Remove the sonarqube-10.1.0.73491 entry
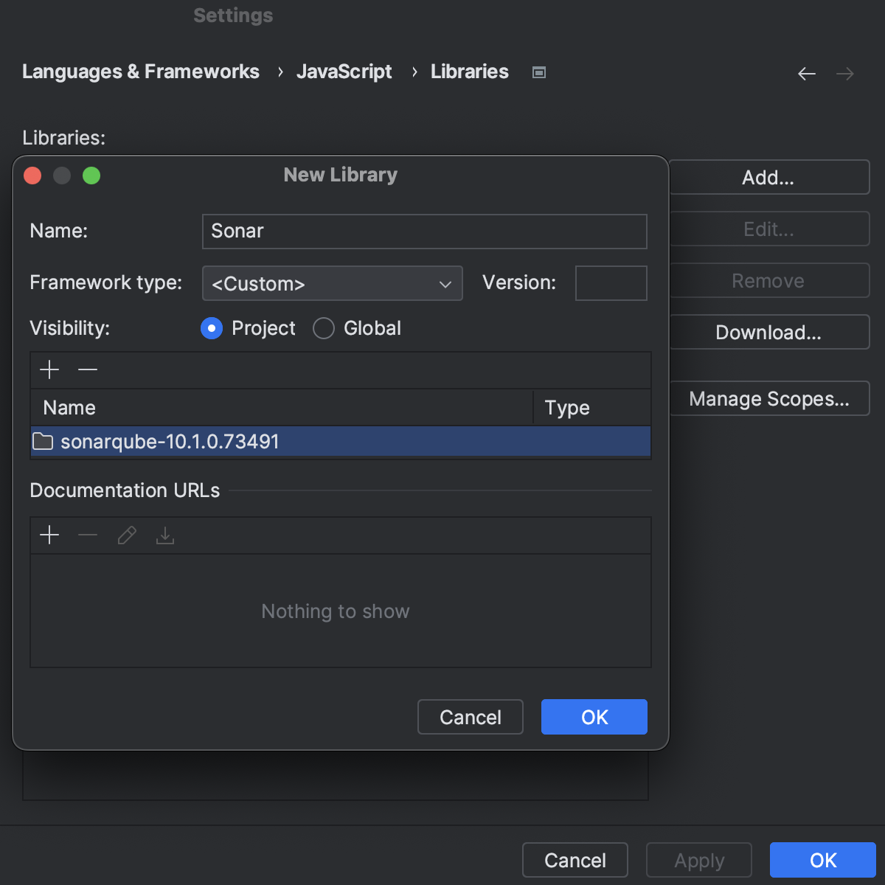The image size is (885, 885). click(x=87, y=369)
